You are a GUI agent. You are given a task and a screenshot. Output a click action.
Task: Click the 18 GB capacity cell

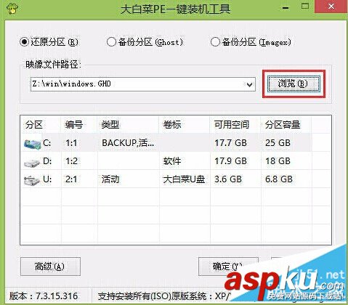278,161
